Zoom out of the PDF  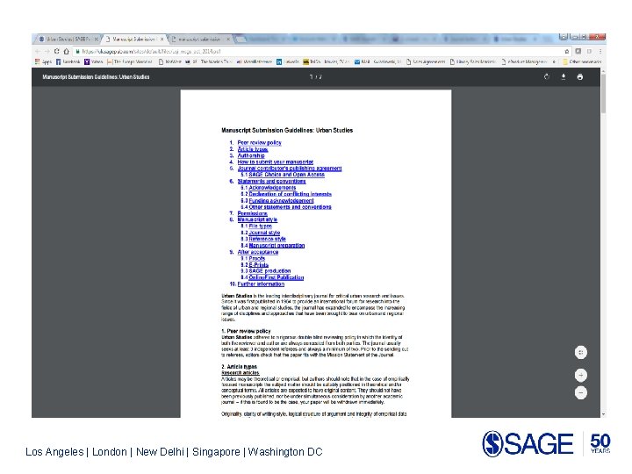click(581, 392)
